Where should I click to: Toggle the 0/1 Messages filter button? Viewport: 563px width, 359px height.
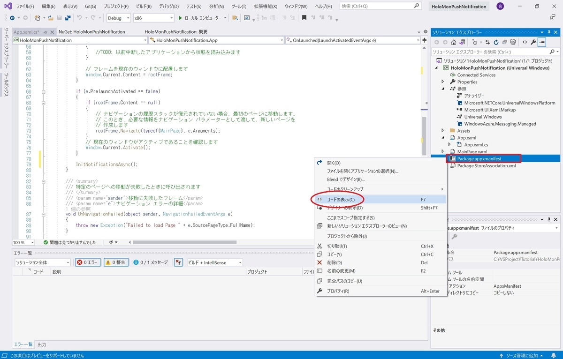tap(150, 262)
